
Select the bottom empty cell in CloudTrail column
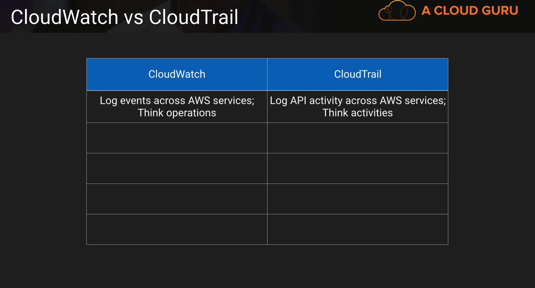click(358, 229)
